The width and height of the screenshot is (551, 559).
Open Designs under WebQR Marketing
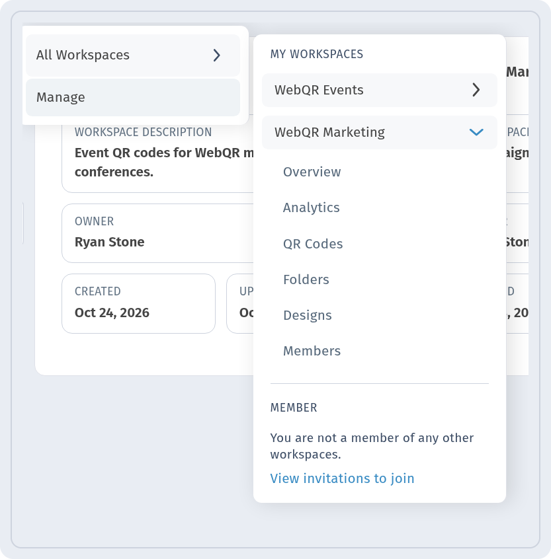click(x=308, y=315)
